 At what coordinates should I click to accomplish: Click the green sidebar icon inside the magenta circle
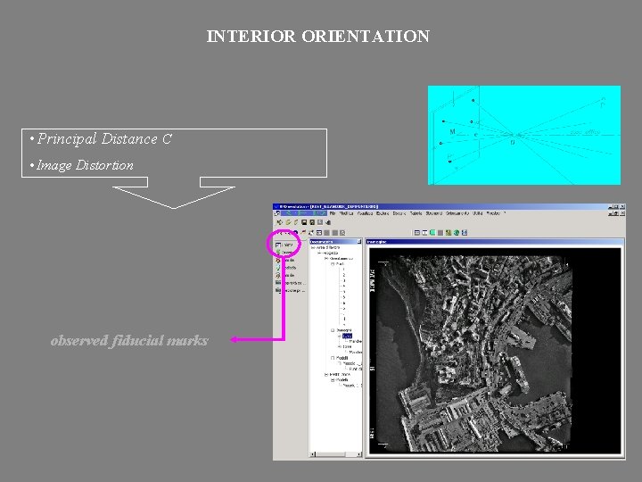pyautogui.click(x=278, y=252)
